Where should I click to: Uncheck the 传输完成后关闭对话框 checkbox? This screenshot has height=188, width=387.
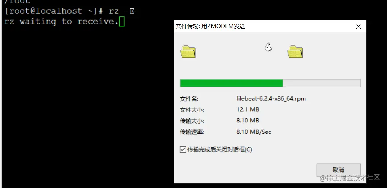pos(183,149)
